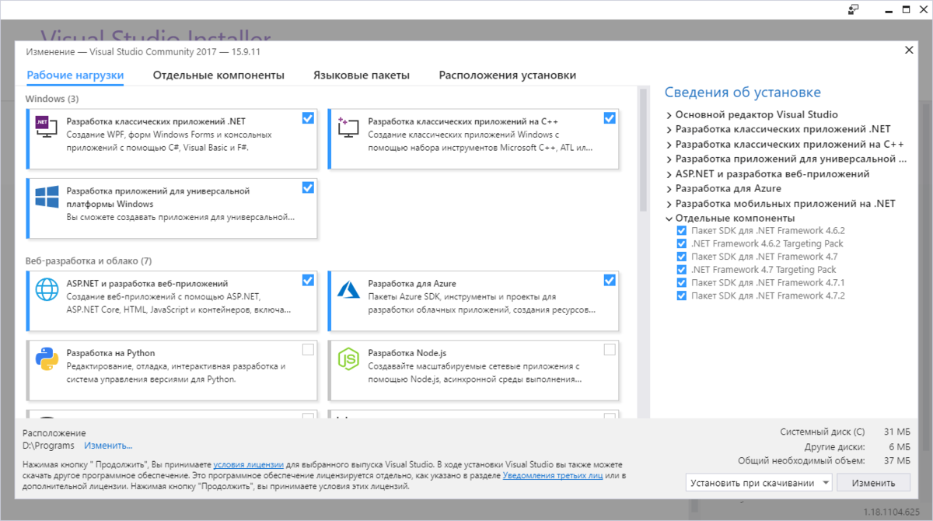Expand Основной редактор Visual Studio
Screen dimensions: 933x521
tap(669, 114)
